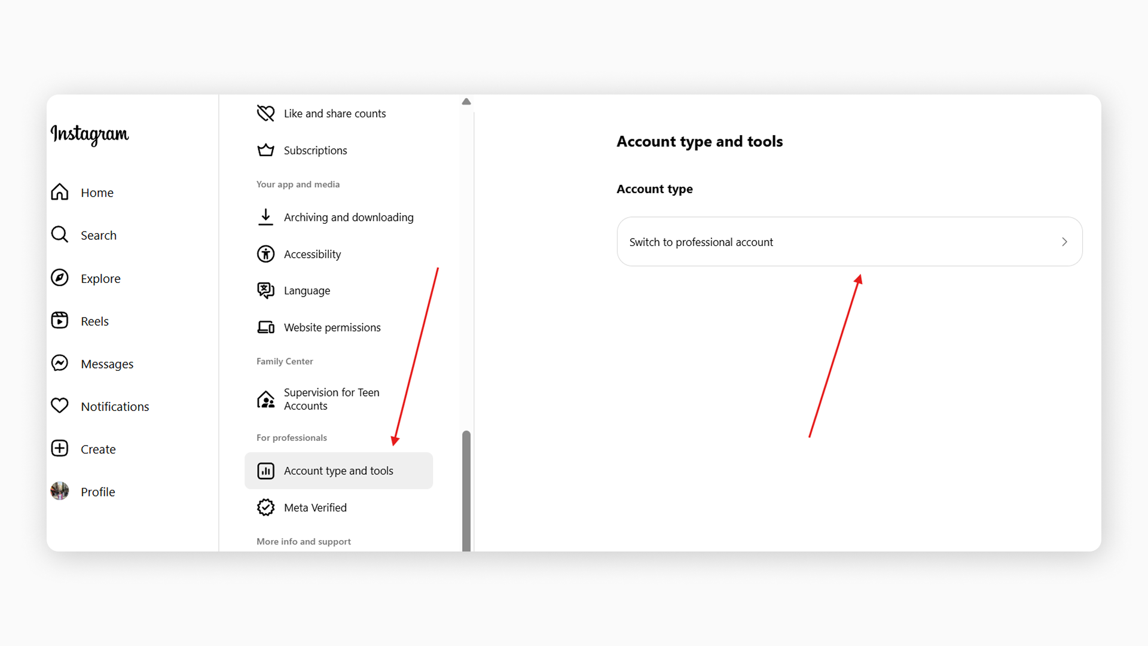This screenshot has height=646, width=1148.
Task: Click the settings list scrollbar thumb
Action: coord(466,490)
